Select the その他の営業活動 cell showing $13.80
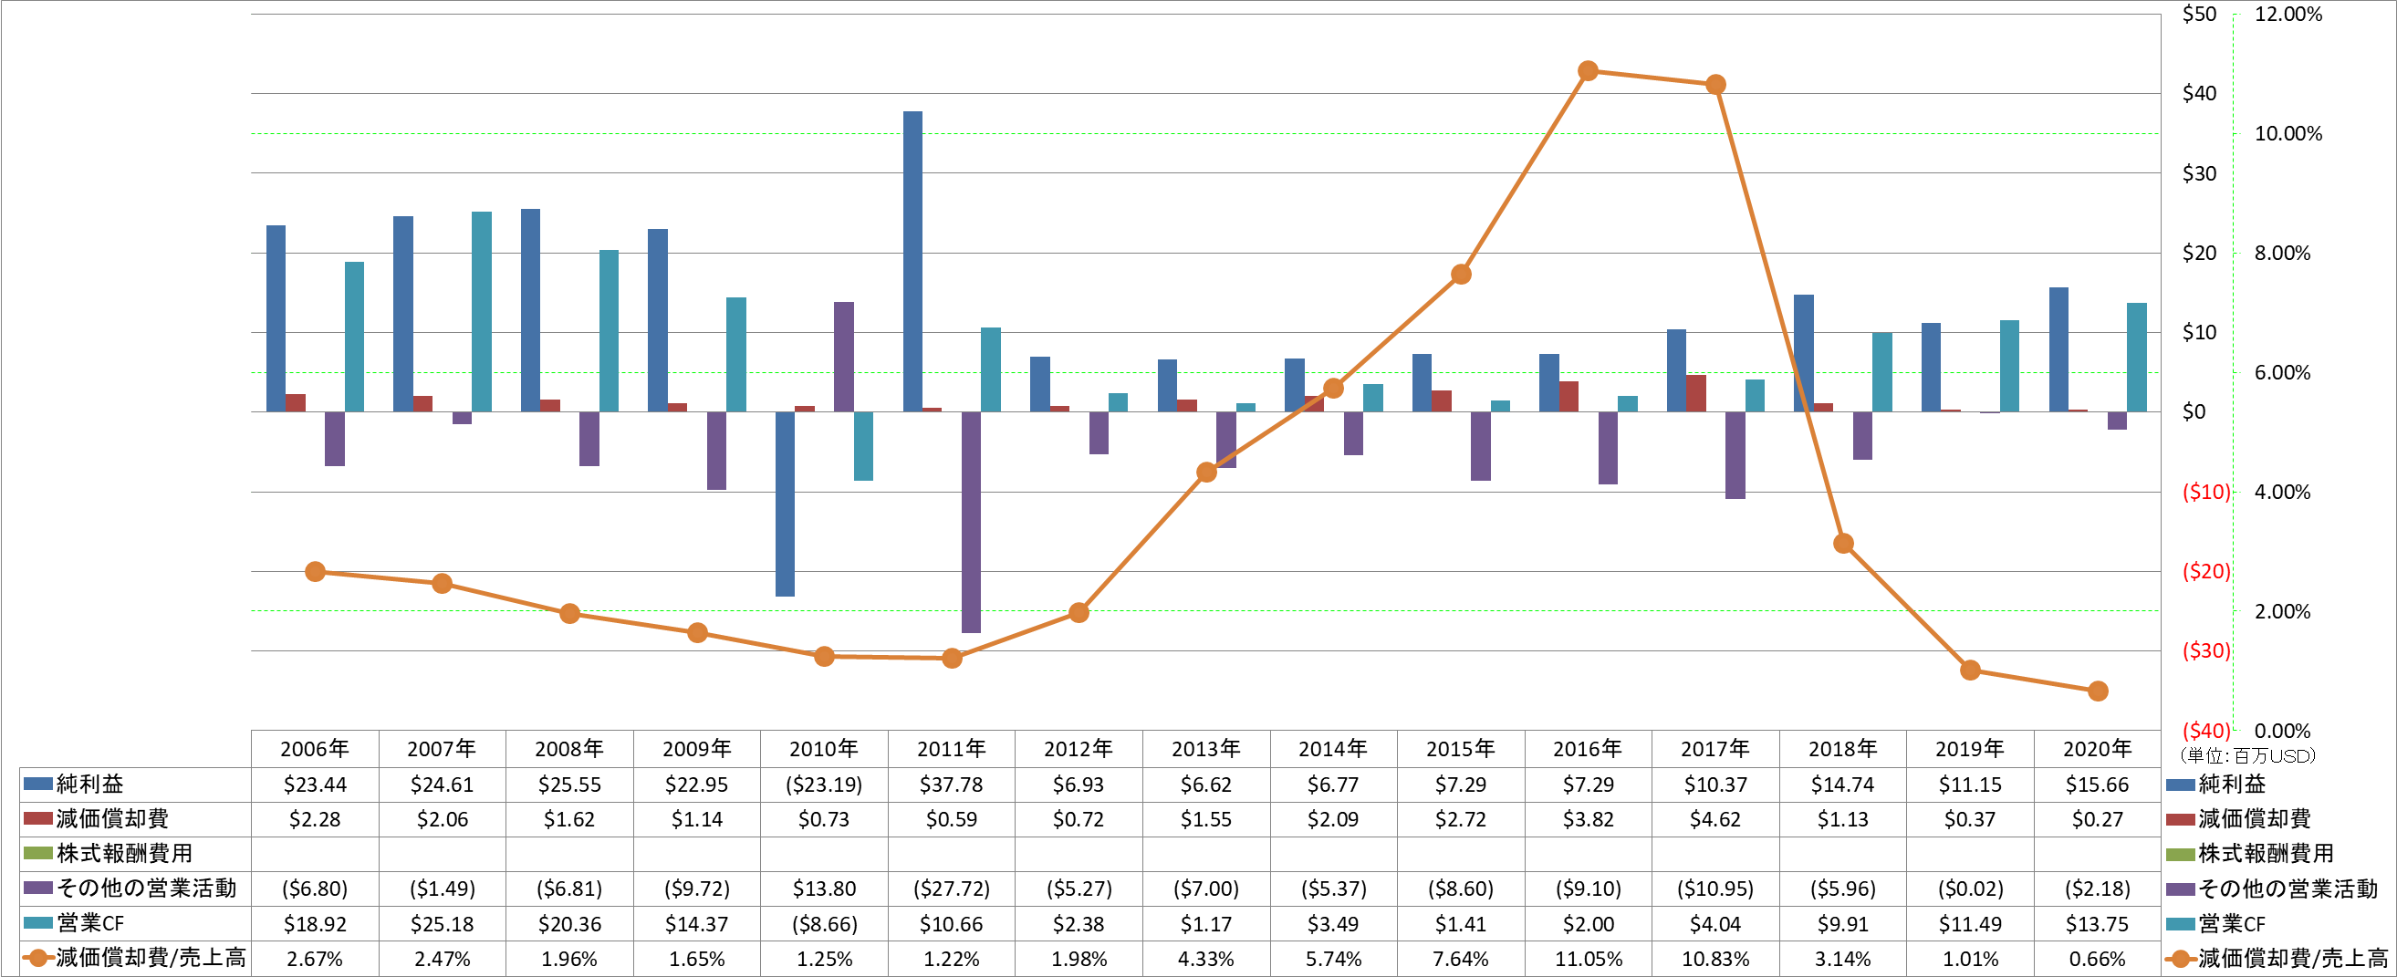 tap(824, 889)
